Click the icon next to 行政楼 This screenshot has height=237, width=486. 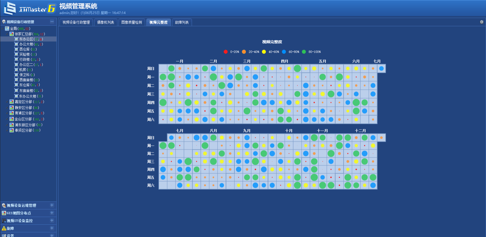point(16,60)
